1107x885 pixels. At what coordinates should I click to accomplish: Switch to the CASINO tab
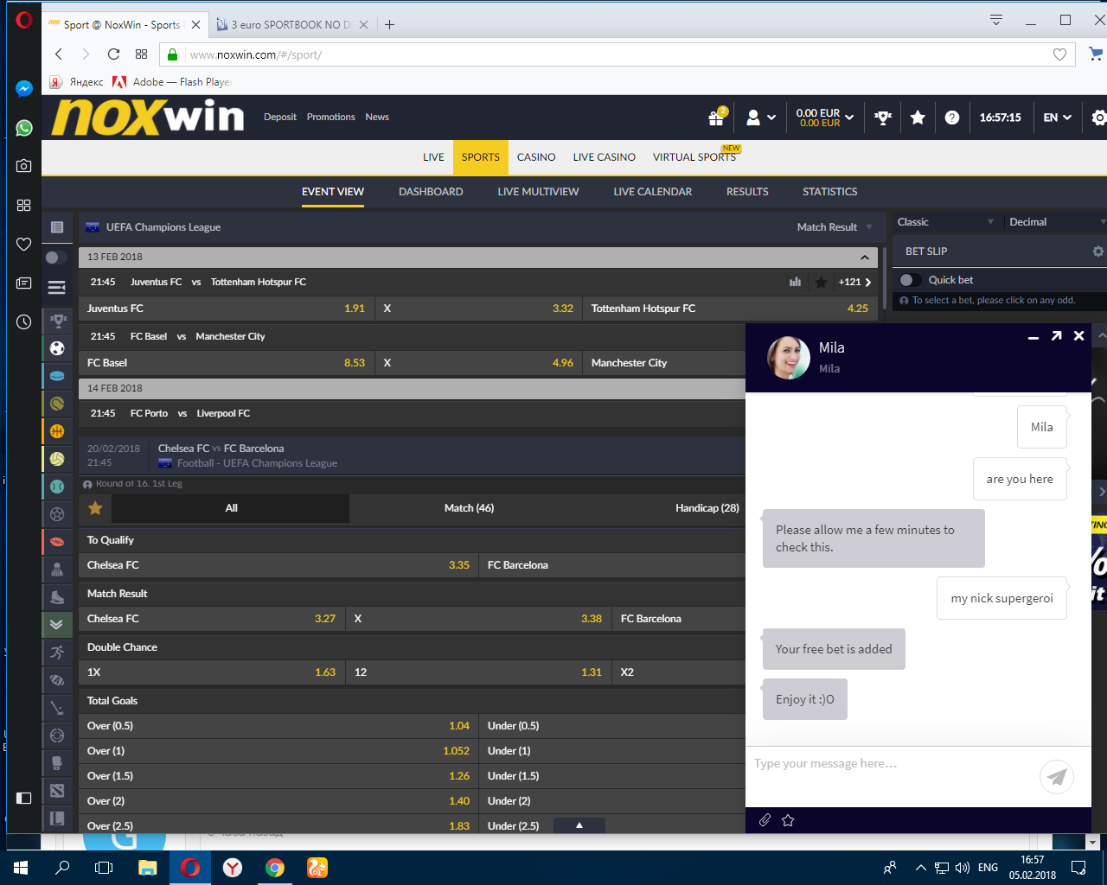[536, 157]
